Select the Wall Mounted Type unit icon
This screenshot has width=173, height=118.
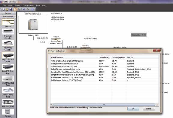point(8,79)
